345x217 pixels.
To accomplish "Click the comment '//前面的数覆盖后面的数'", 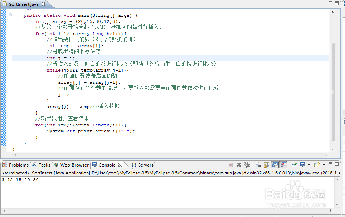I will tap(88, 76).
